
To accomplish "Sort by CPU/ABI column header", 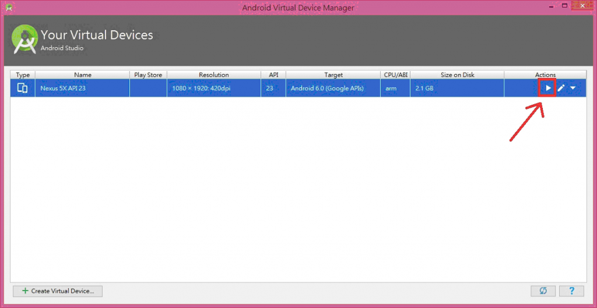I will tap(396, 75).
